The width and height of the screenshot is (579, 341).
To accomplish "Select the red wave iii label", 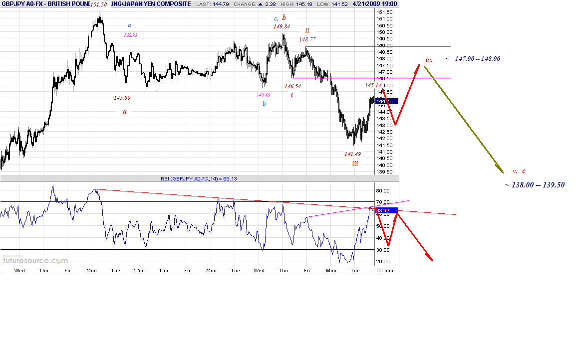I will click(355, 164).
